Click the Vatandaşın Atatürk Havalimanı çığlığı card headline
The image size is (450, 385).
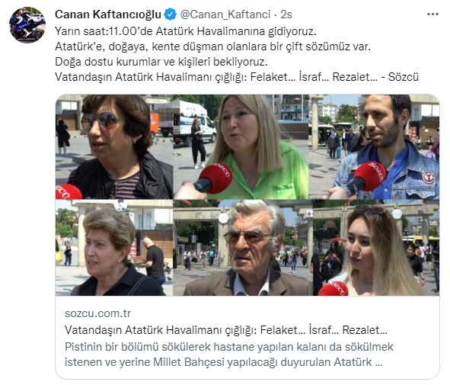click(226, 330)
